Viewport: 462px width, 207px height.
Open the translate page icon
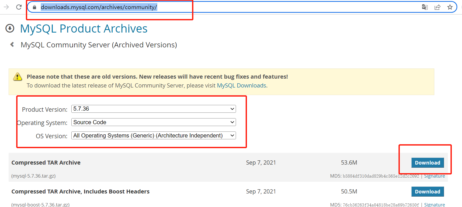click(425, 7)
